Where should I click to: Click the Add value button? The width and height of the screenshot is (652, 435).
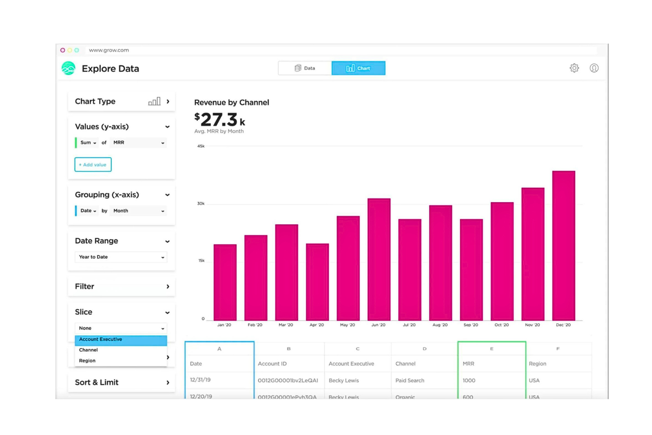click(x=93, y=164)
